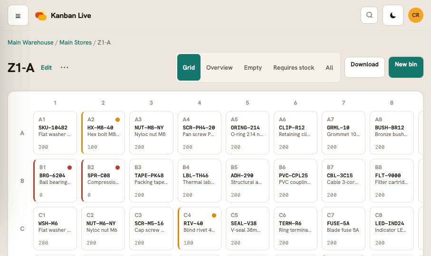431x256 pixels.
Task: Click row label A
Action: pos(22,133)
